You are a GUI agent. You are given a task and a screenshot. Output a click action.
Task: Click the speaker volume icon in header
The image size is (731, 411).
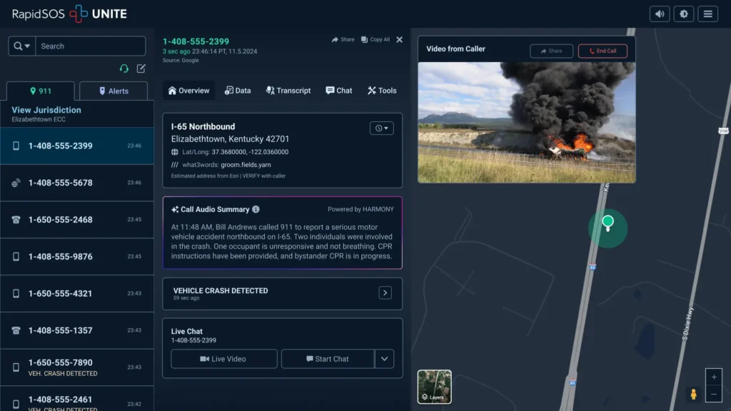pos(660,14)
